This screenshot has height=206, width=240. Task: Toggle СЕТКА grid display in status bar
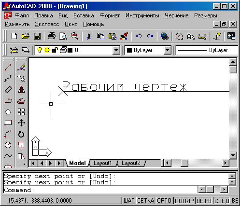tap(146, 201)
